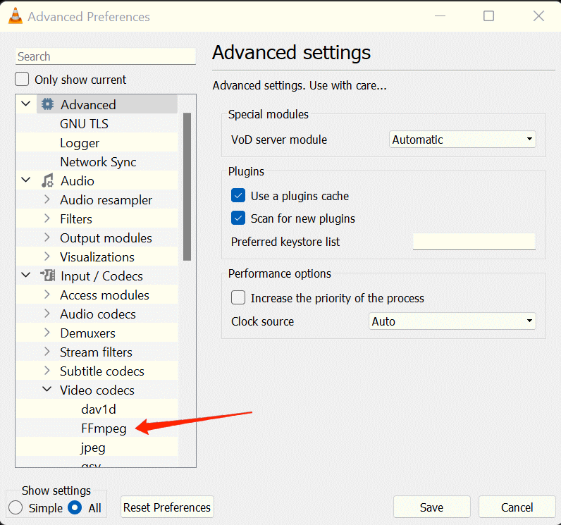Viewport: 561px width, 525px height.
Task: Open the Clock source dropdown
Action: tap(452, 321)
